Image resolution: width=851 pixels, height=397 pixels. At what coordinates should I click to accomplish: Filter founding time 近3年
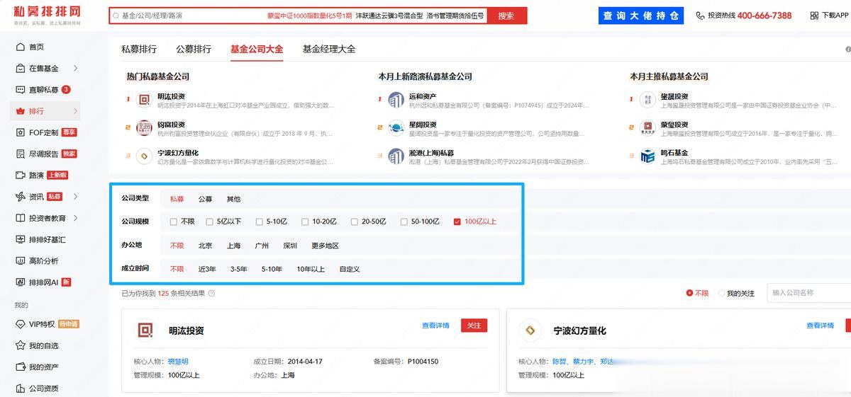coord(207,269)
